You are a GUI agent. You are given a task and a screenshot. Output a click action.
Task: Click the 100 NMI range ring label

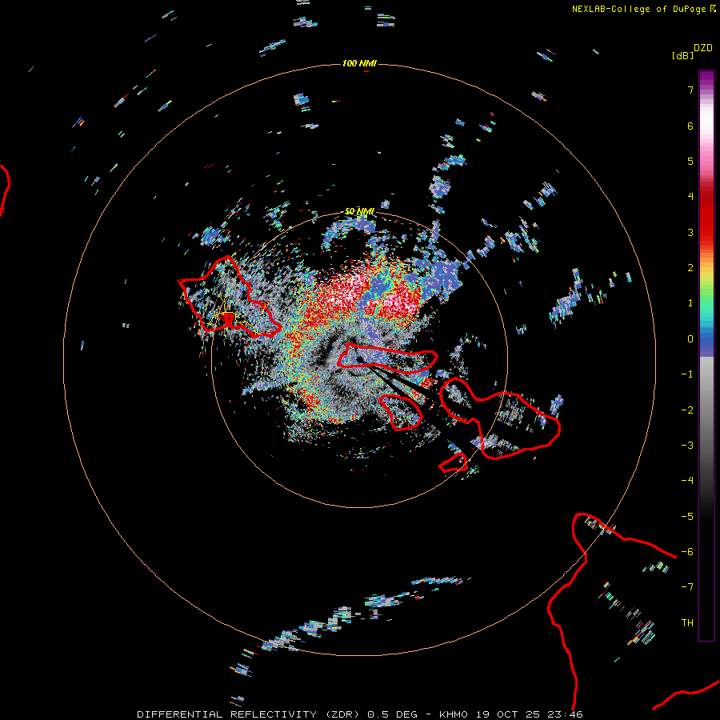coord(359,63)
